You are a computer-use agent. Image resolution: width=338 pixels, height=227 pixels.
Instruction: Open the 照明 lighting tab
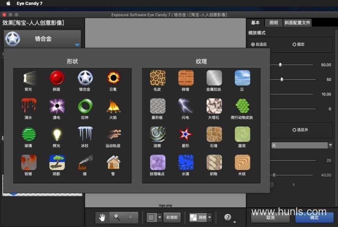point(274,23)
